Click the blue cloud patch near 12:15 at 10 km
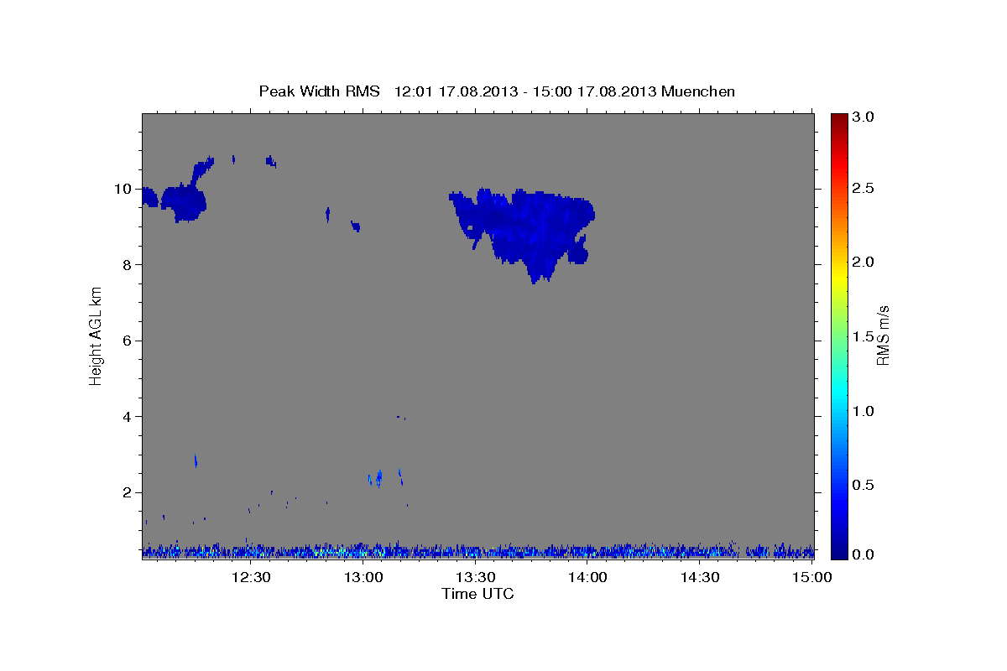 coord(183,201)
